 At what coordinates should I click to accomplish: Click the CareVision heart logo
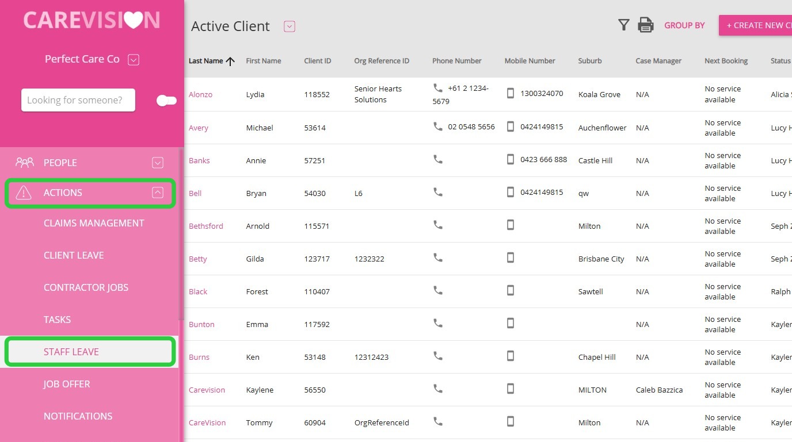92,20
